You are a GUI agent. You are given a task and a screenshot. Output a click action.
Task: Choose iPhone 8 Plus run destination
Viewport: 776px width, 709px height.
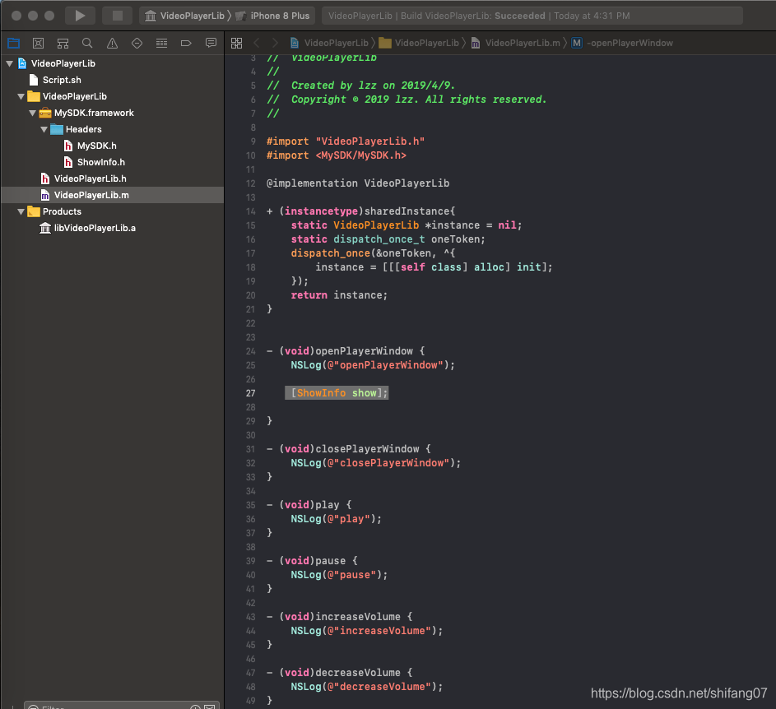[x=272, y=16]
